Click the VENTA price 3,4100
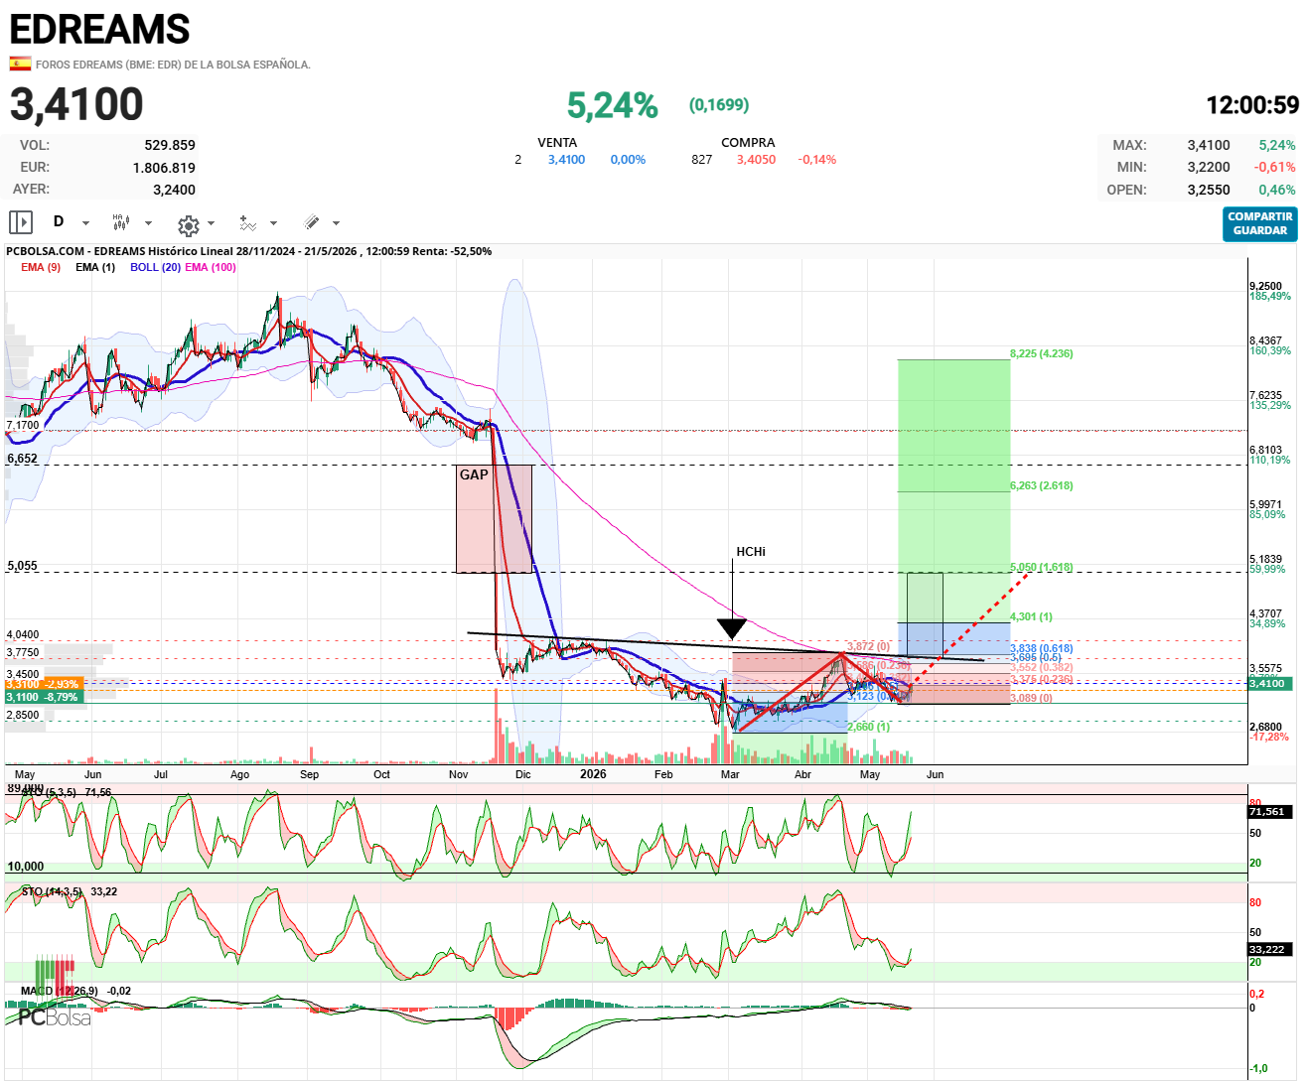This screenshot has width=1308, height=1081. (x=566, y=159)
